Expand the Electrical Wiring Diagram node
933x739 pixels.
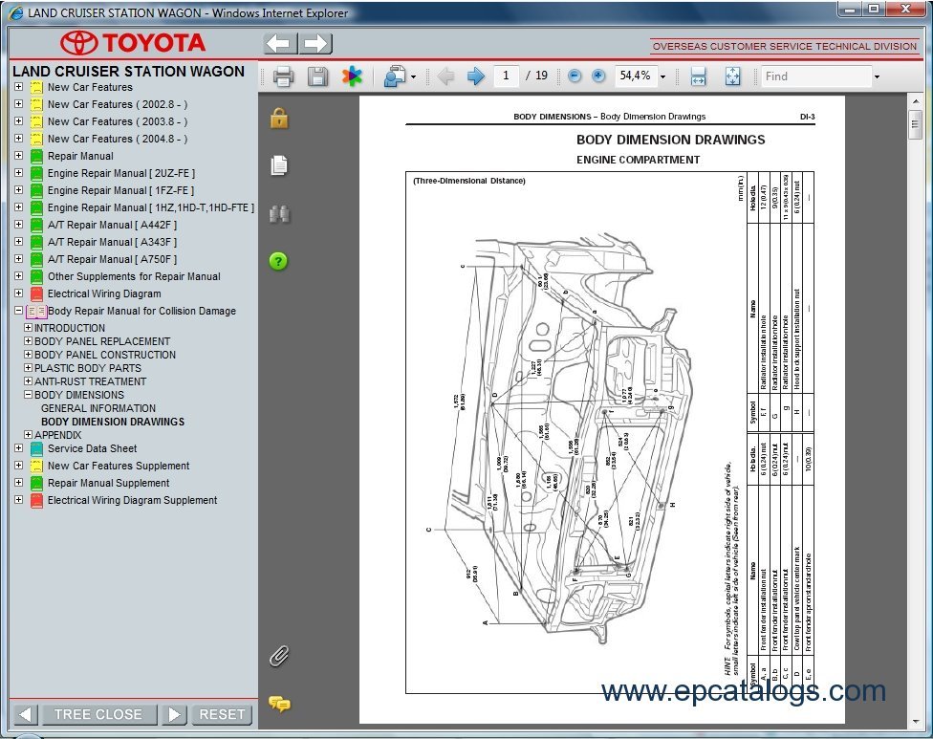(19, 293)
